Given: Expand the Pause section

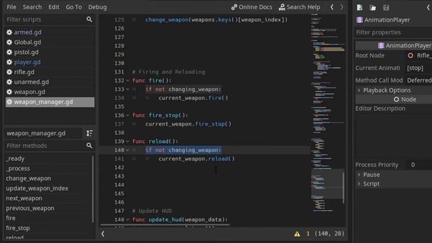Looking at the screenshot, I should 394,175.
